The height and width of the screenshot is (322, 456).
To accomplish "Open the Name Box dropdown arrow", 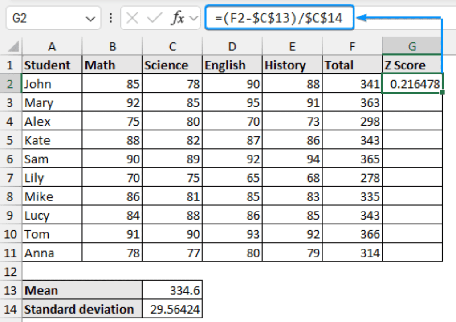I will [91, 18].
